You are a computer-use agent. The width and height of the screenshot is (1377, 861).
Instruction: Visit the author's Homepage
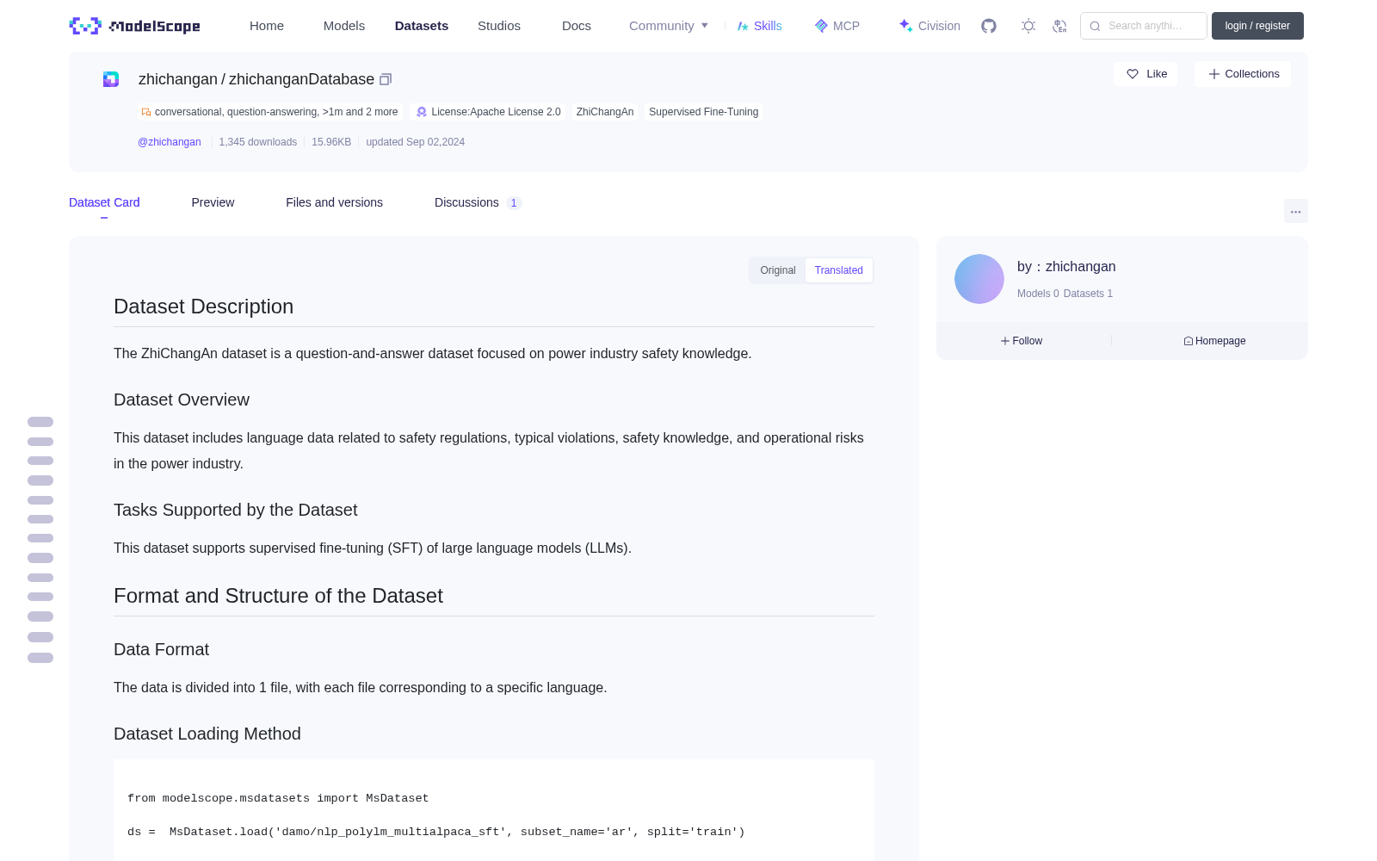click(1214, 341)
